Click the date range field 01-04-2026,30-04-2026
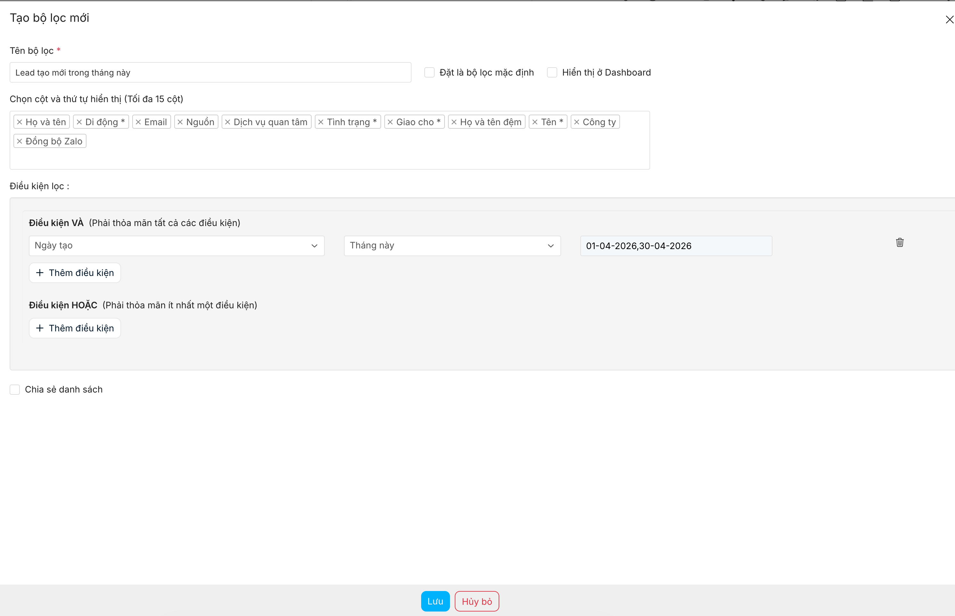The height and width of the screenshot is (616, 955). tap(676, 246)
